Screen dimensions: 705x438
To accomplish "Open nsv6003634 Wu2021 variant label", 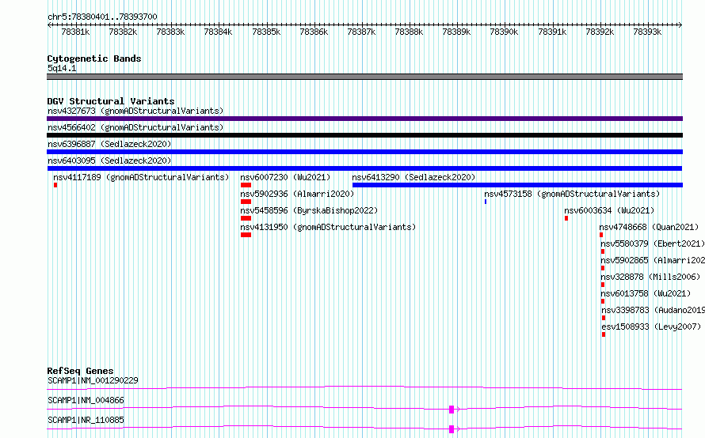I will [609, 210].
